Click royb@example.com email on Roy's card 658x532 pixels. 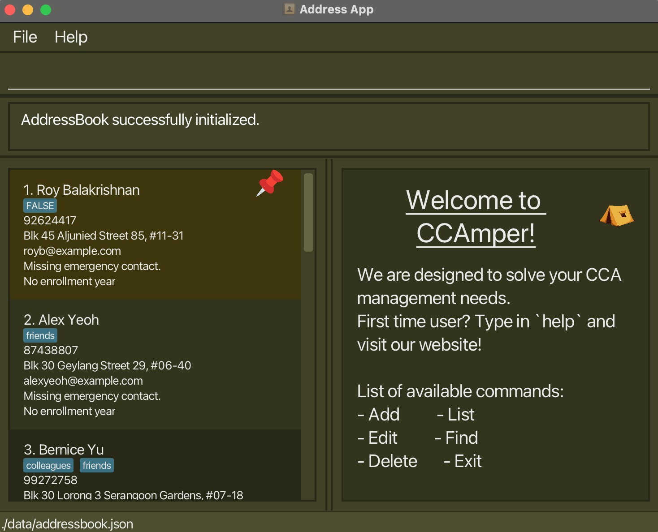[72, 251]
